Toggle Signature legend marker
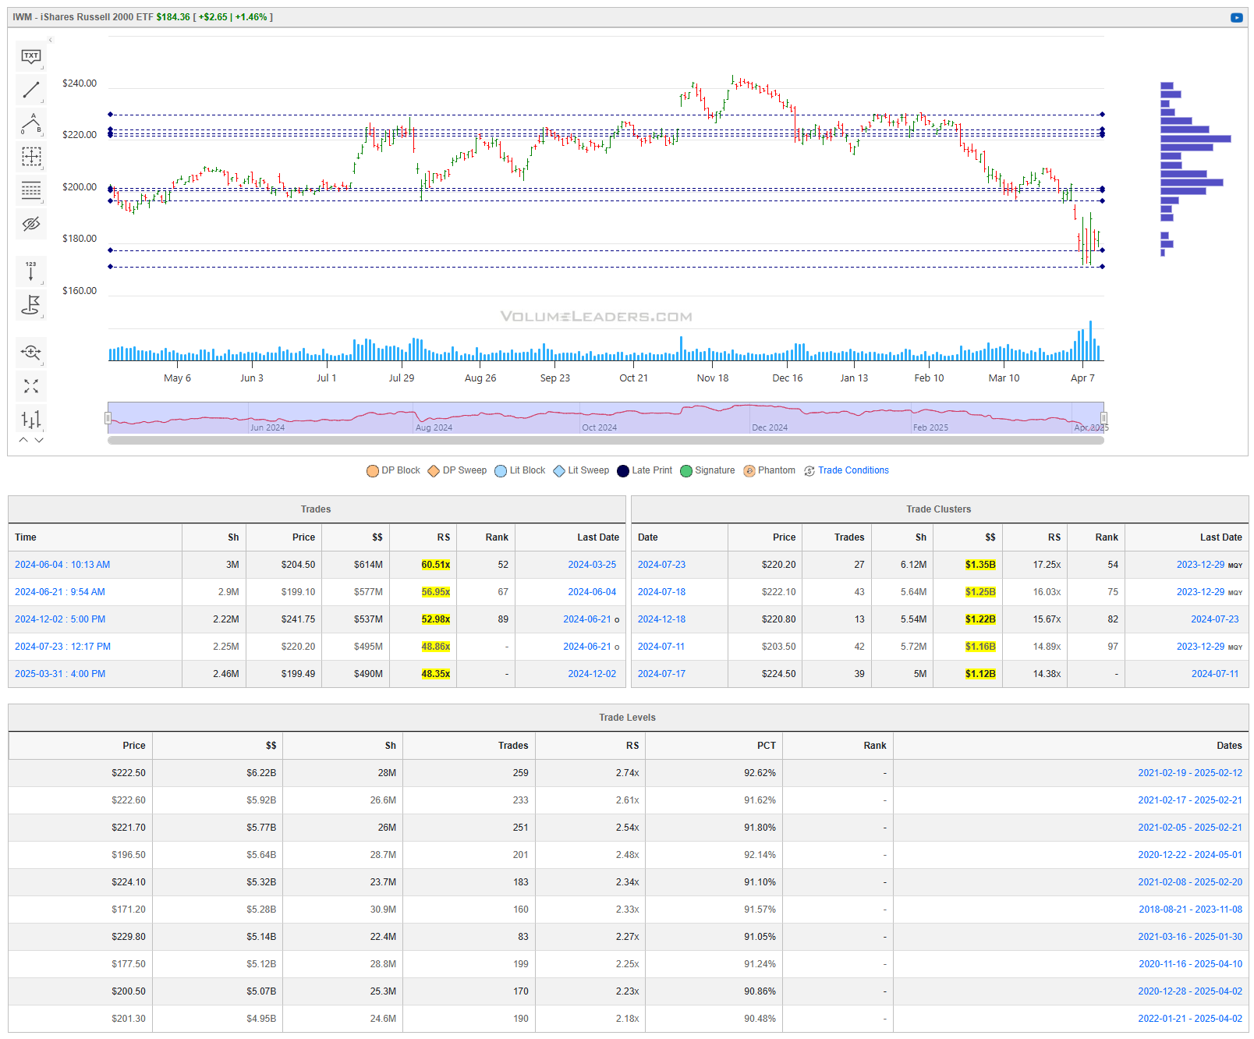The width and height of the screenshot is (1254, 1039). 686,471
